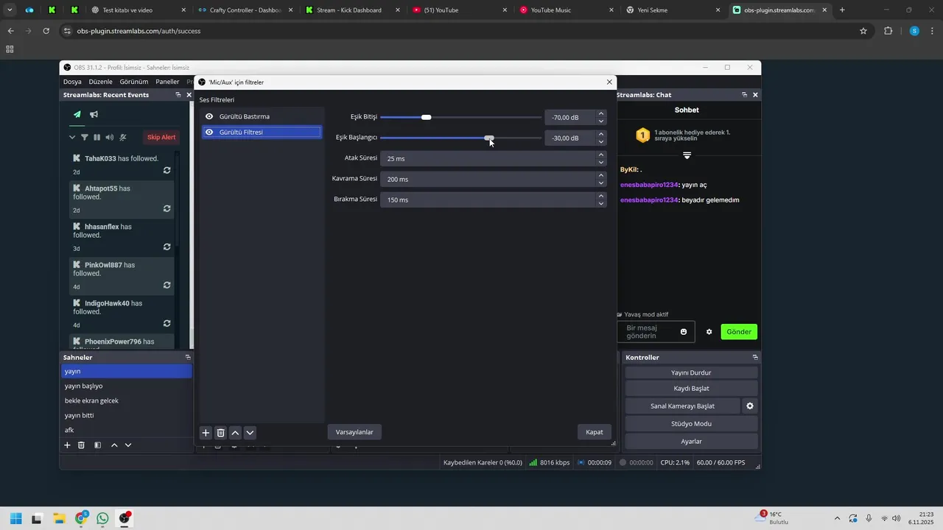Image resolution: width=943 pixels, height=530 pixels.
Task: Mute alert sound via the speaker icon
Action: [x=110, y=138]
